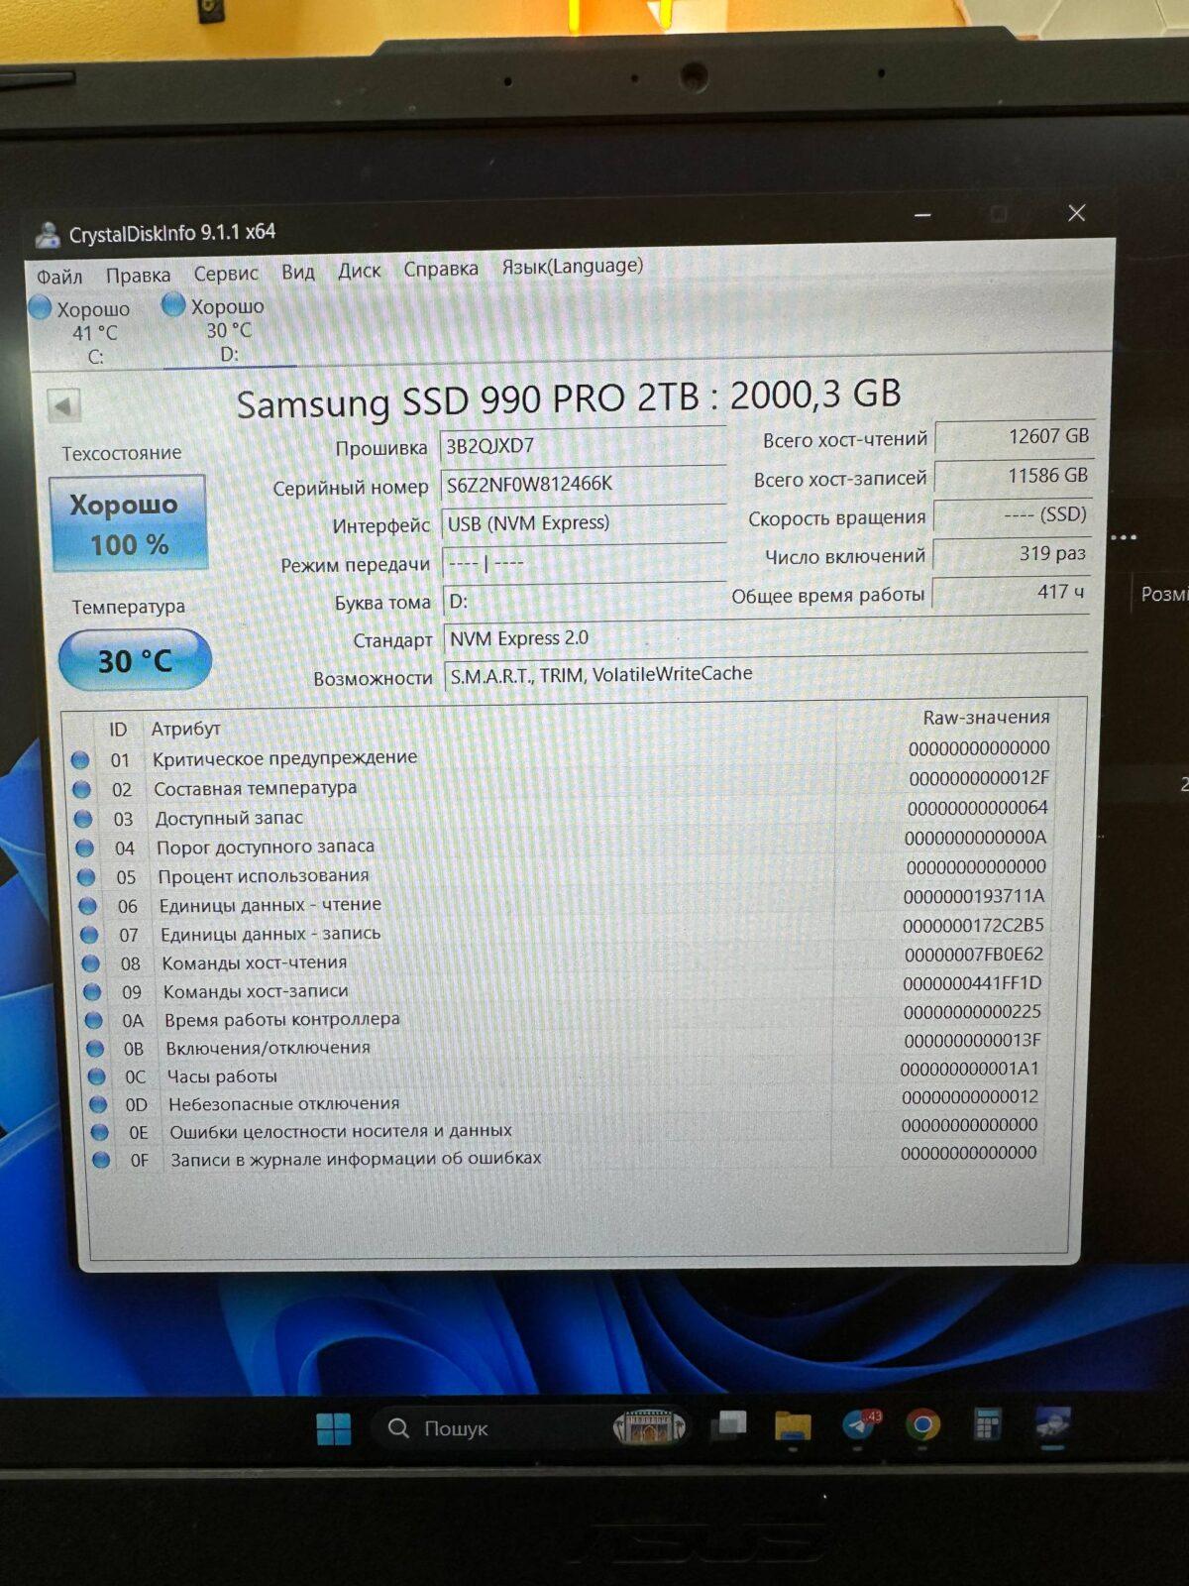1189x1586 pixels.
Task: Click the Интерфейс field USB (NVM Express)
Action: [583, 522]
